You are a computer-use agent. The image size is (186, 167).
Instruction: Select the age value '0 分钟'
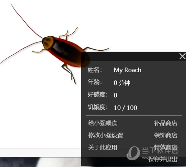(122, 83)
